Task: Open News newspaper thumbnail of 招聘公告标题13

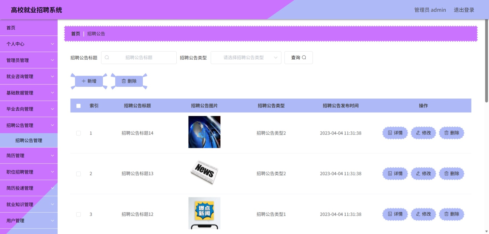Action: click(204, 172)
